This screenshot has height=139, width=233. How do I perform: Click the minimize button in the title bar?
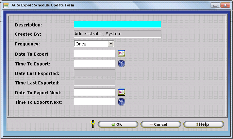pyautogui.click(x=215, y=5)
